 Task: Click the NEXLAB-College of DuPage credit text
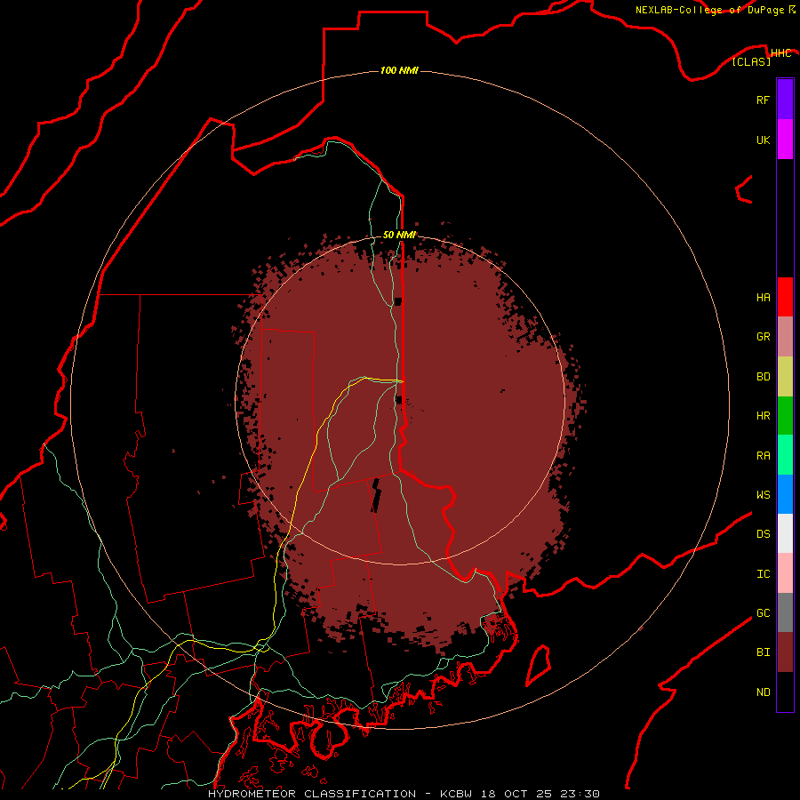(x=709, y=10)
